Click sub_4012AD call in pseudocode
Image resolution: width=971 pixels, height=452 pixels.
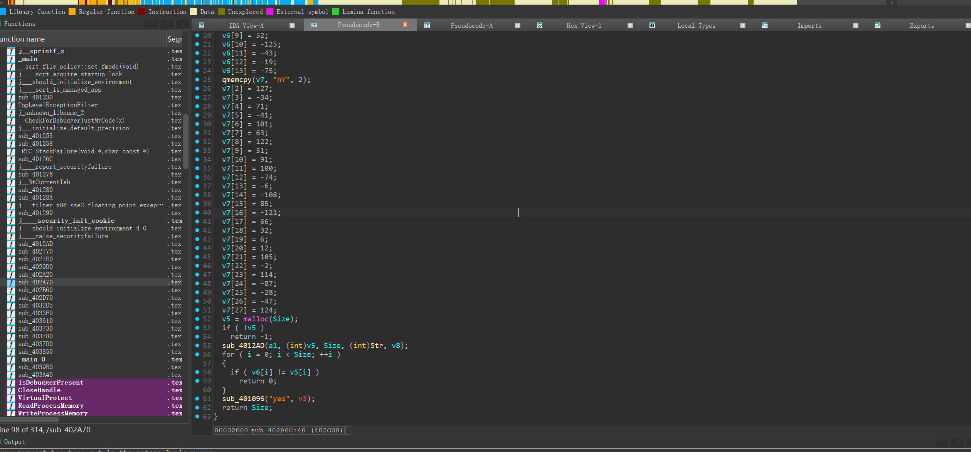[x=243, y=346]
